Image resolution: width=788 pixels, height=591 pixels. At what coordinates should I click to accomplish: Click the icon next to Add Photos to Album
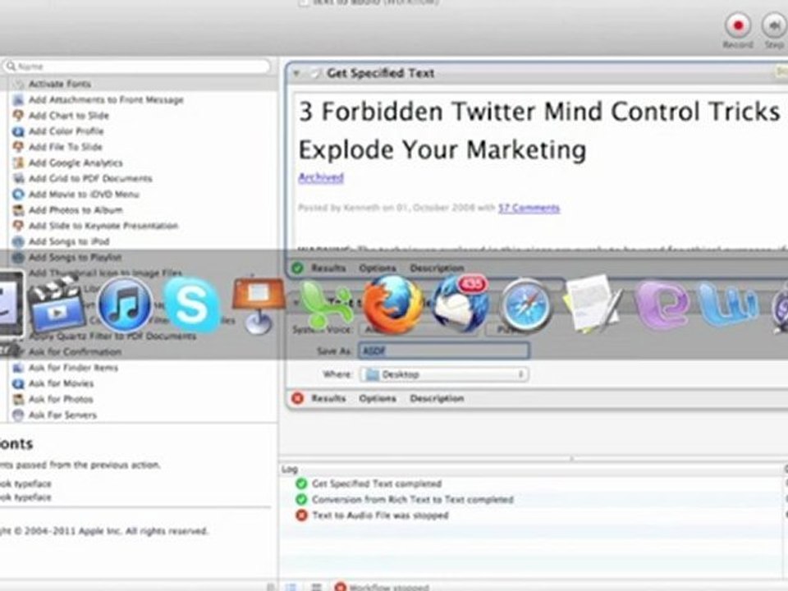click(18, 209)
